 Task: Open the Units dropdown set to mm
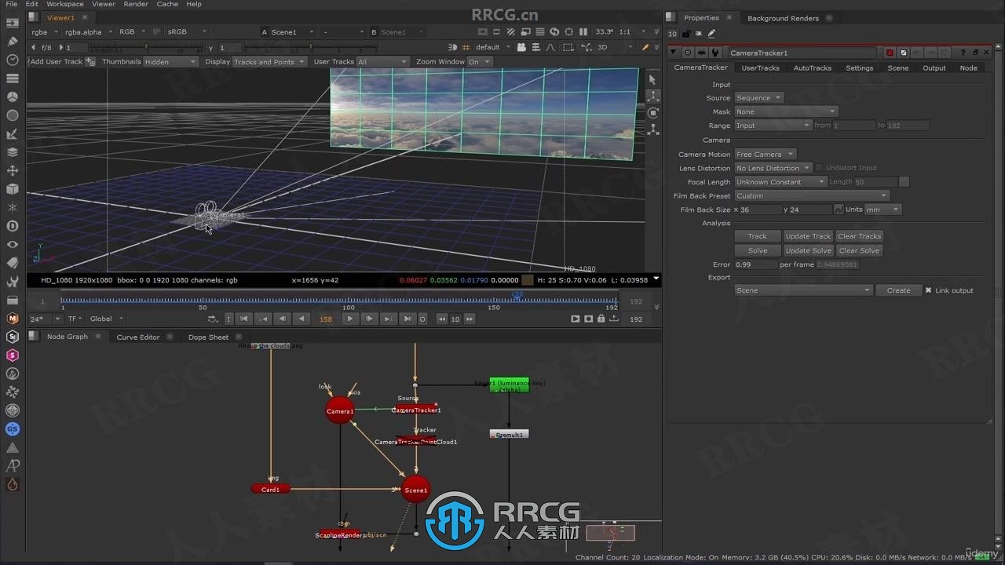coord(883,210)
